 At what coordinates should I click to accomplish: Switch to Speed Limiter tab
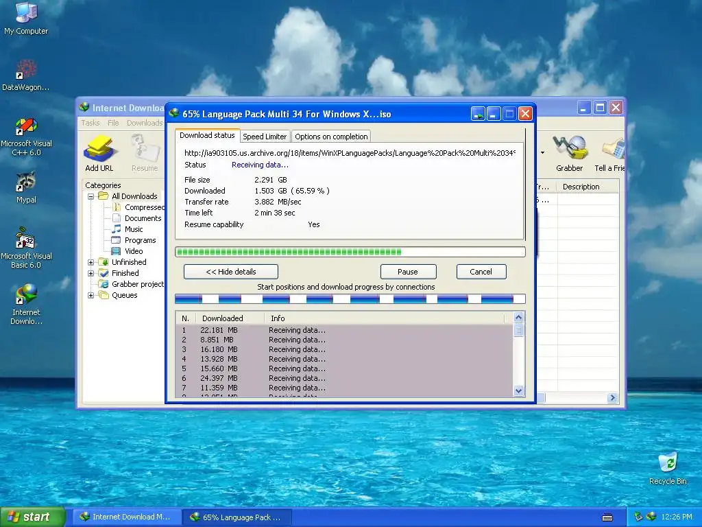tap(265, 137)
